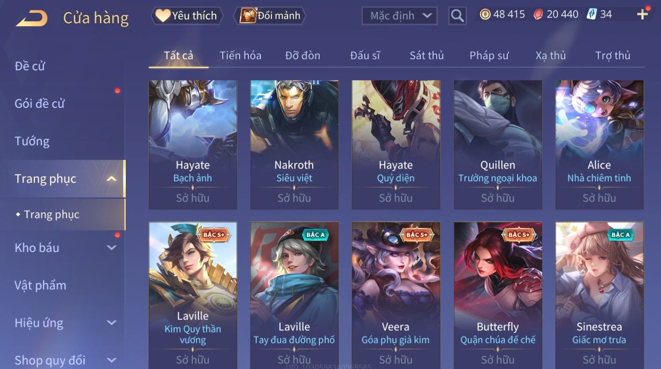Viewport: 661px width, 369px height.
Task: Switch to the Sát thủ tab
Action: pyautogui.click(x=427, y=55)
